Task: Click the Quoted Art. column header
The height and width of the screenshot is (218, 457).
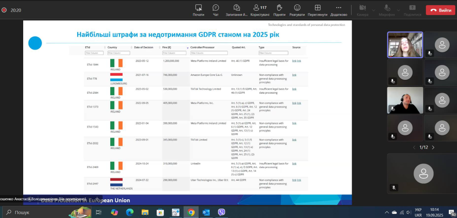Action: (239, 47)
